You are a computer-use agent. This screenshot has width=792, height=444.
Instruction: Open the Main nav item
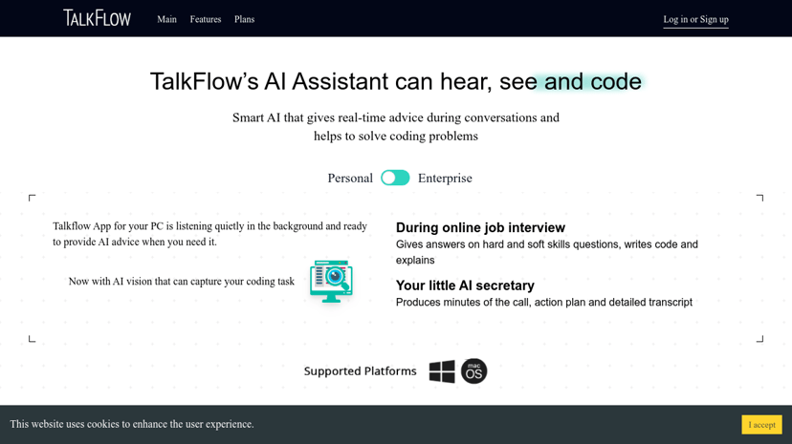tap(166, 19)
